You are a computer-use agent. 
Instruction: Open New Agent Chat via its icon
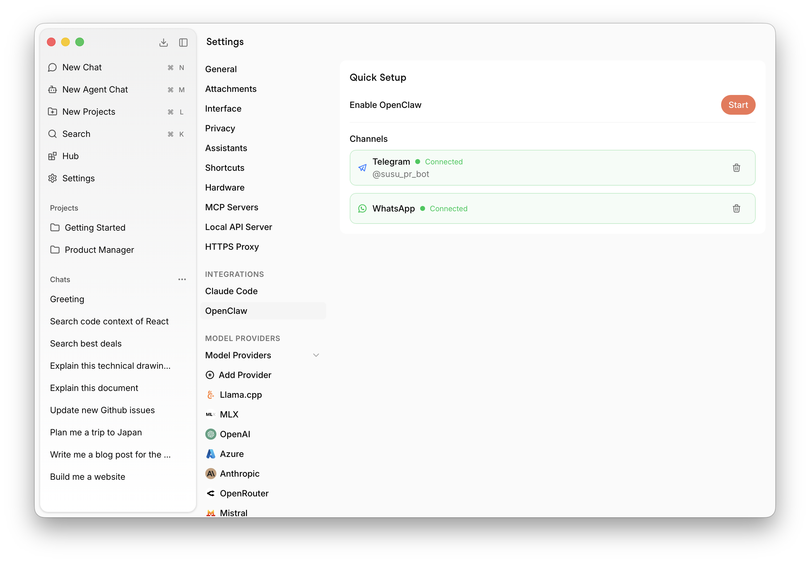52,89
